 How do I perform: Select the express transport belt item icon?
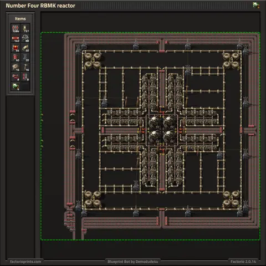coord(16,29)
